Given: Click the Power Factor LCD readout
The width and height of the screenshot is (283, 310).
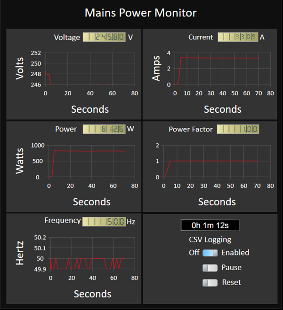Looking at the screenshot, I should (x=238, y=129).
